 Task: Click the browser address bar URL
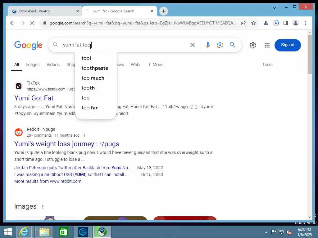[x=143, y=23]
